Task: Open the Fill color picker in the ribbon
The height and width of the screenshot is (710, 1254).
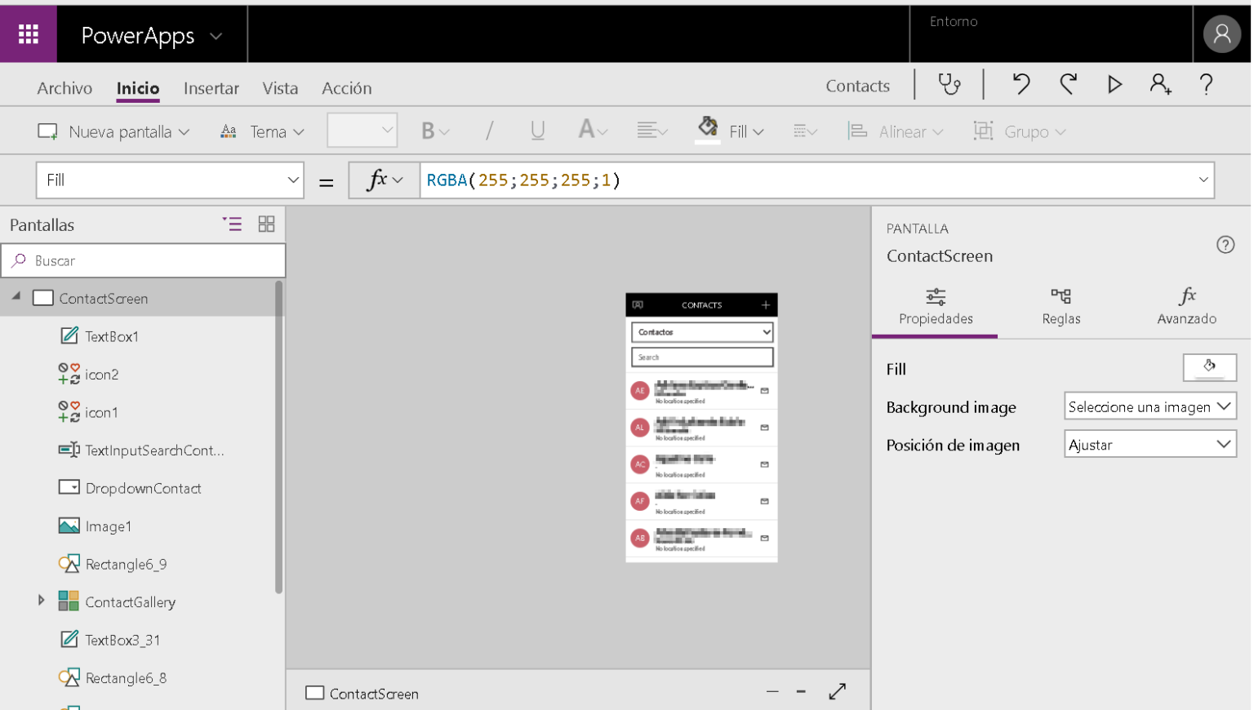Action: [730, 131]
